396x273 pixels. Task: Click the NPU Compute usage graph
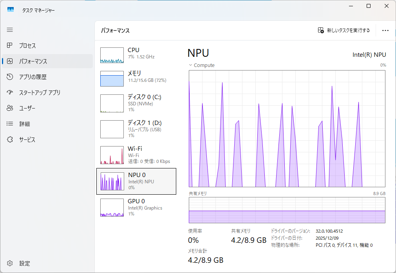(x=287, y=128)
